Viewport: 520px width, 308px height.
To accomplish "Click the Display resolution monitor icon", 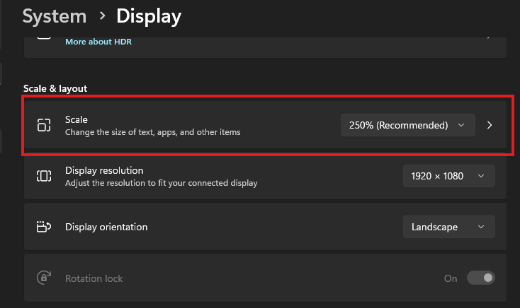I will [44, 176].
